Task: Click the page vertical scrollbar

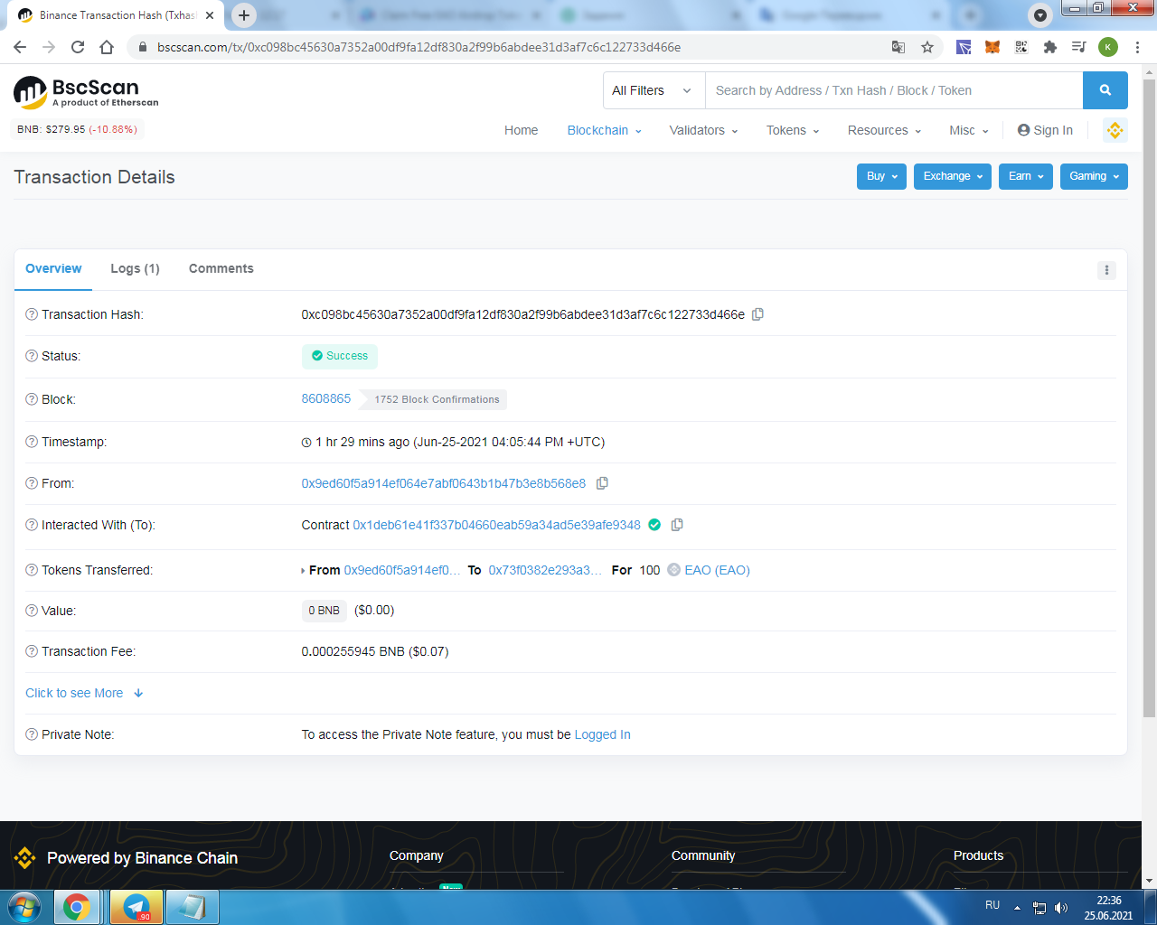Action: click(x=1150, y=397)
